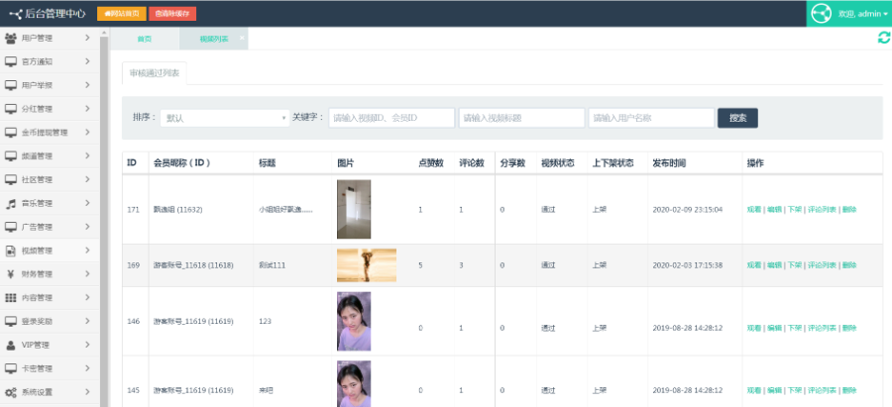The height and width of the screenshot is (407, 892).
Task: Click the 音乐管理 music note icon
Action: point(11,203)
